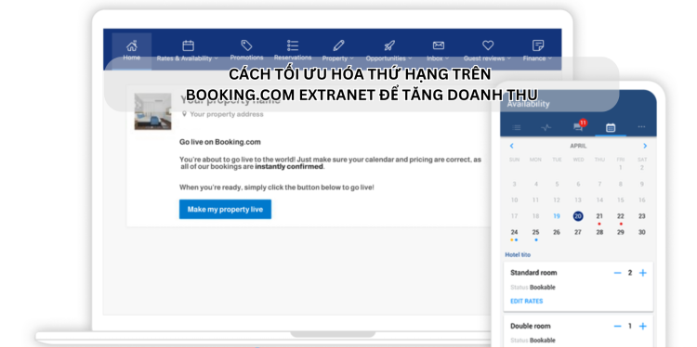Click location pin by property address

(185, 114)
